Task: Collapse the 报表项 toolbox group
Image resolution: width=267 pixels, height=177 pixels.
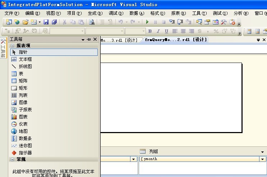Action: click(12, 46)
